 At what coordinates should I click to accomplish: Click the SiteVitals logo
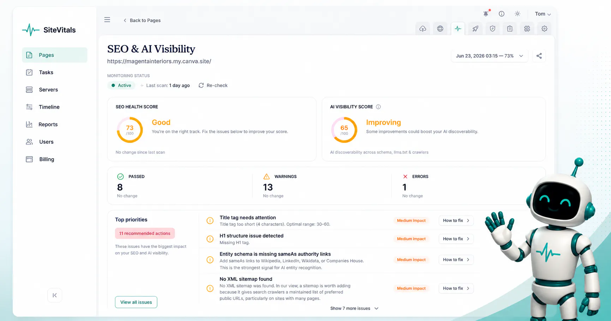point(49,30)
